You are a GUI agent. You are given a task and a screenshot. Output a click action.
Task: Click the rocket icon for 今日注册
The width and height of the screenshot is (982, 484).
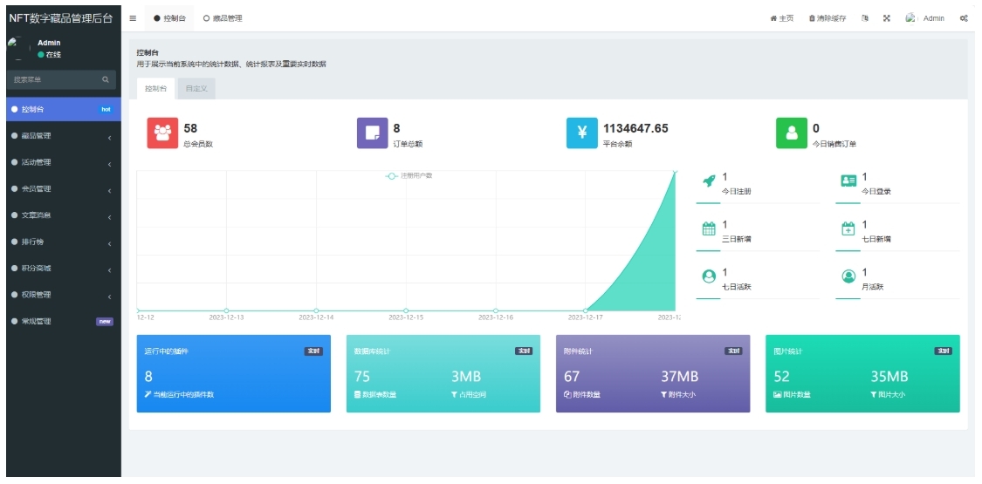click(709, 181)
